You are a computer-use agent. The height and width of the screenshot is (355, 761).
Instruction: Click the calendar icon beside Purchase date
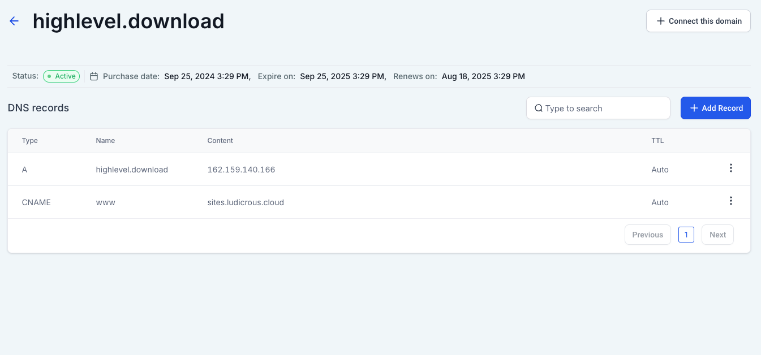click(x=94, y=76)
